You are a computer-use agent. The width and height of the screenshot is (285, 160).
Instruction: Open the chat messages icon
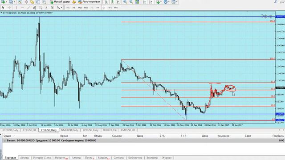pyautogui.click(x=282, y=2)
